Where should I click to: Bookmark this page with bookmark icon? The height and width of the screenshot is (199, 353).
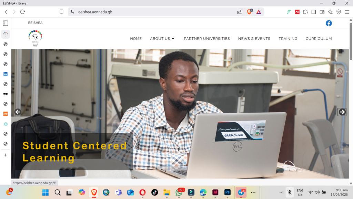[x=61, y=12]
